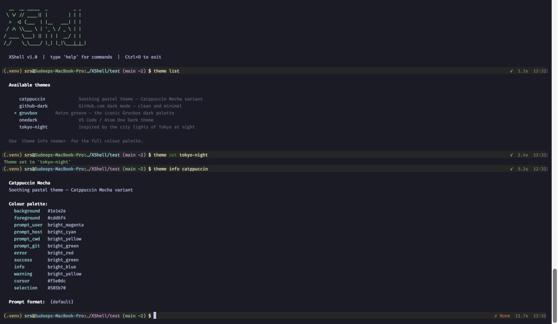Click the error palette label
Viewport: 558px width, 324px height.
20,253
